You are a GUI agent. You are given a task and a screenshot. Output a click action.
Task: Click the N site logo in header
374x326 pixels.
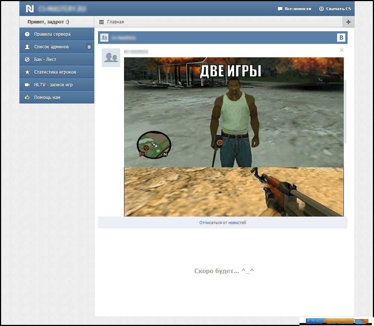click(x=30, y=9)
